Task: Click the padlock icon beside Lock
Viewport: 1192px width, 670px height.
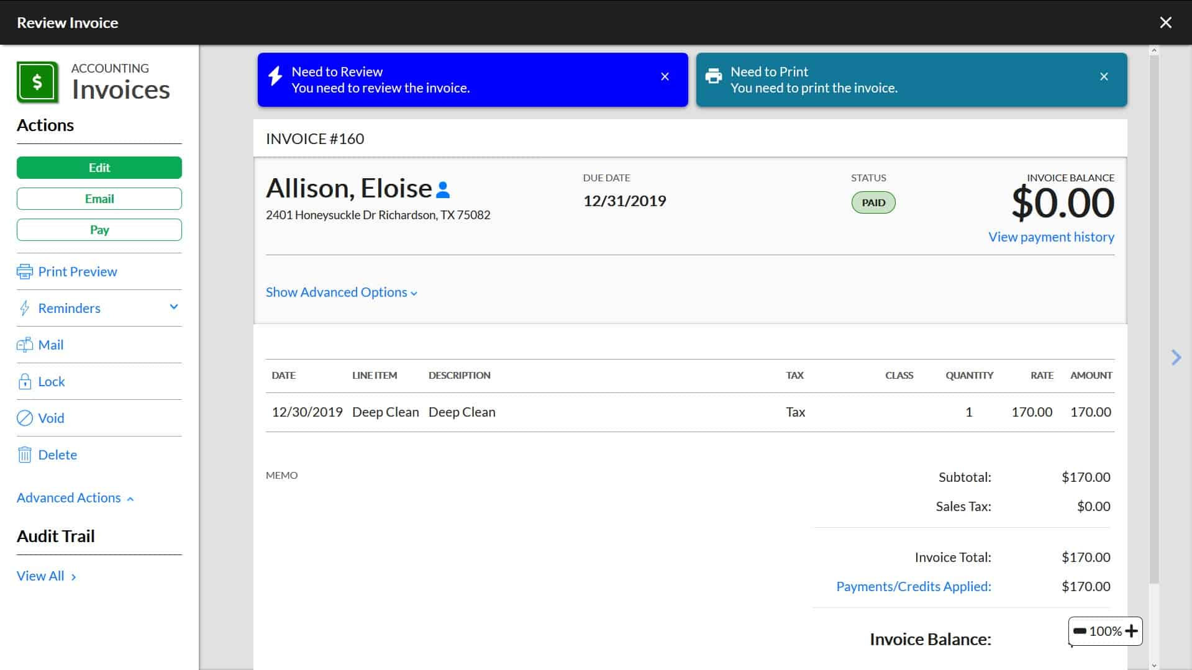Action: [24, 381]
